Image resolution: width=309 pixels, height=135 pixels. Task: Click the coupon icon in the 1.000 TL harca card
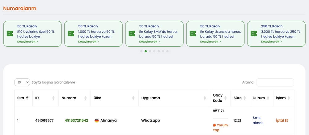pyautogui.click(x=71, y=34)
